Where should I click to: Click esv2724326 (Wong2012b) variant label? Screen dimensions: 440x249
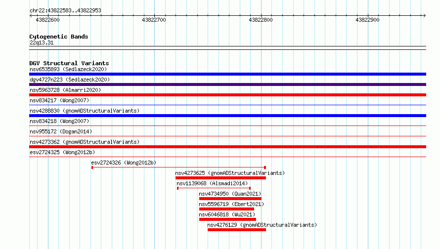124,163
